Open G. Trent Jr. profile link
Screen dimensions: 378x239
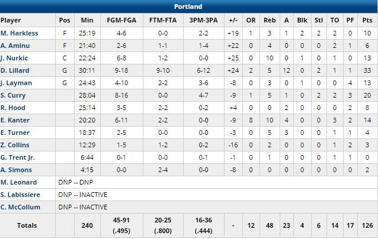18,157
